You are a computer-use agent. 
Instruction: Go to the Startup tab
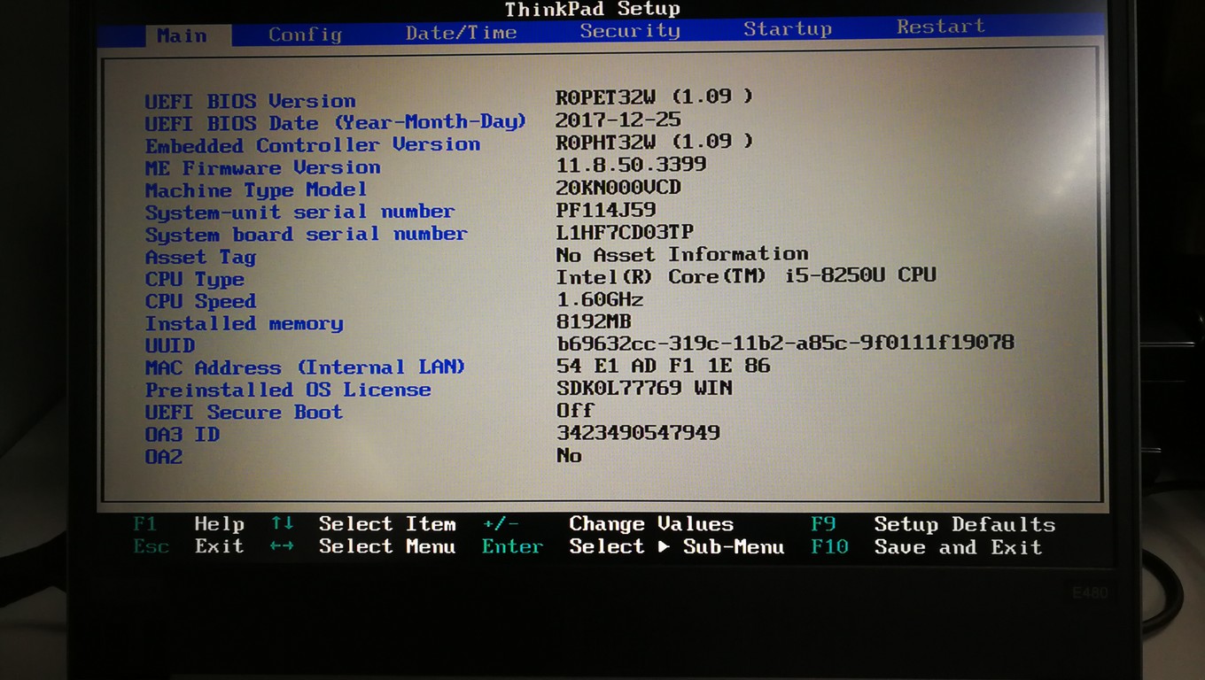[x=788, y=29]
